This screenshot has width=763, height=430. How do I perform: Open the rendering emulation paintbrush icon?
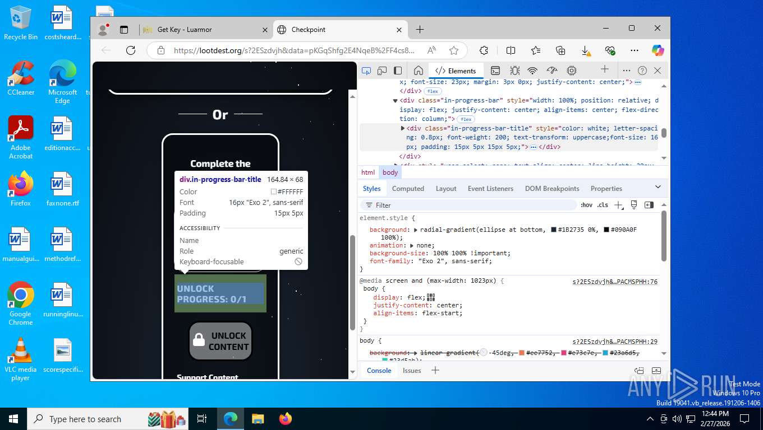634,205
